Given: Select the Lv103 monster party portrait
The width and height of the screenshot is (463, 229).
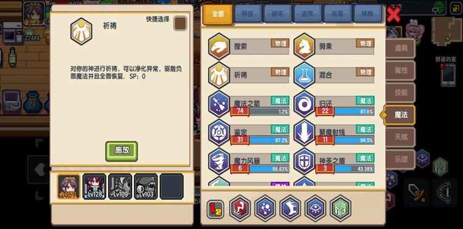Looking at the screenshot, I should [146, 186].
